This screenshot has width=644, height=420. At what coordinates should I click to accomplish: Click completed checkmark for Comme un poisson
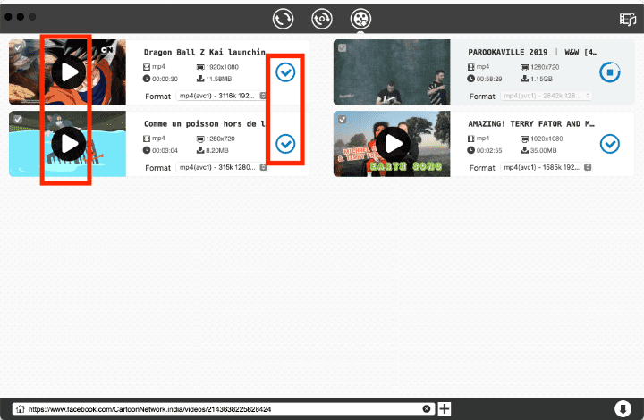(x=285, y=144)
